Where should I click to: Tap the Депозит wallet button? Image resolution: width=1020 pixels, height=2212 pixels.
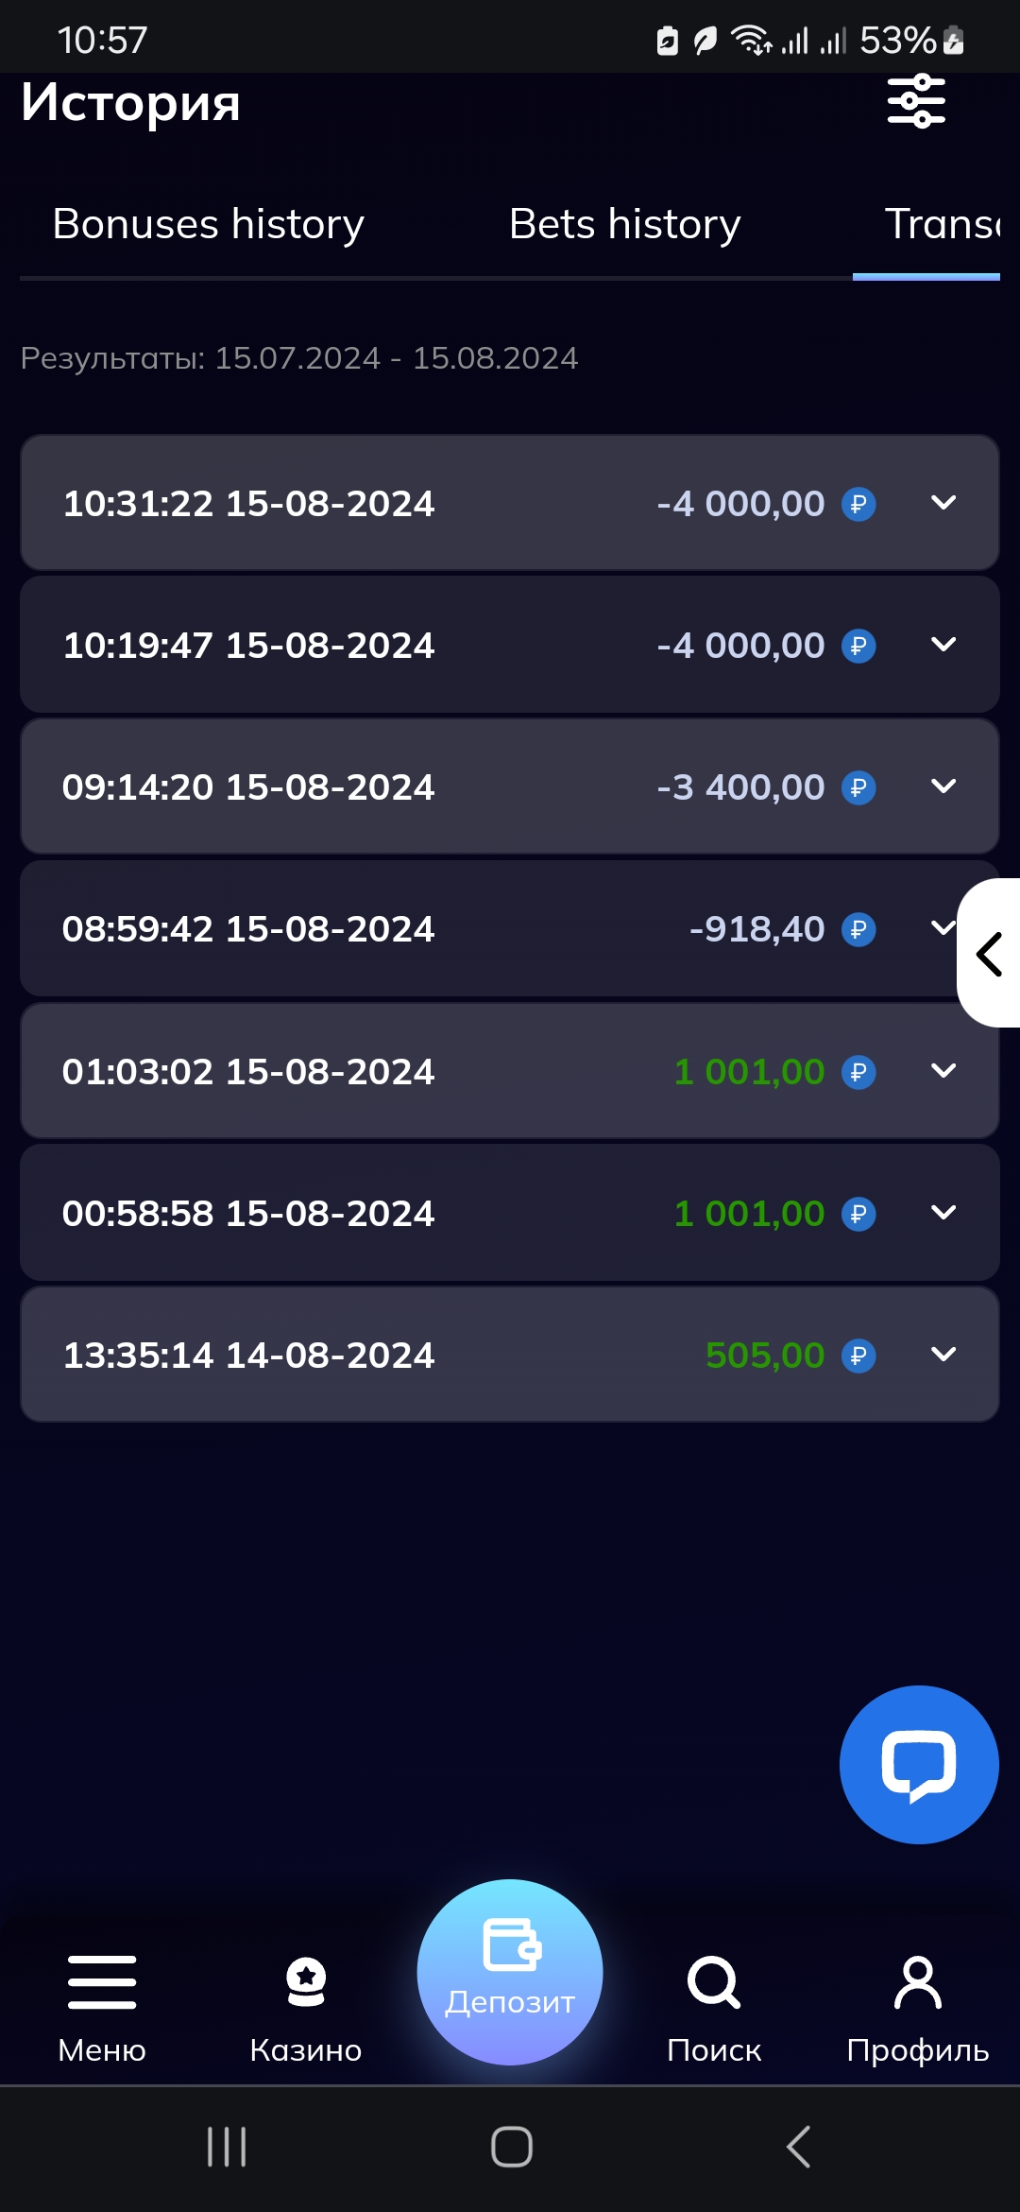(x=510, y=1971)
